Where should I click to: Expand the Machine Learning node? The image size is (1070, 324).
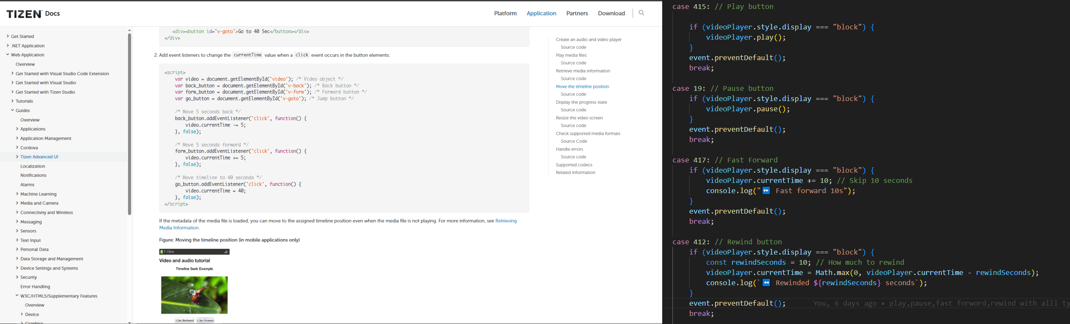click(17, 194)
